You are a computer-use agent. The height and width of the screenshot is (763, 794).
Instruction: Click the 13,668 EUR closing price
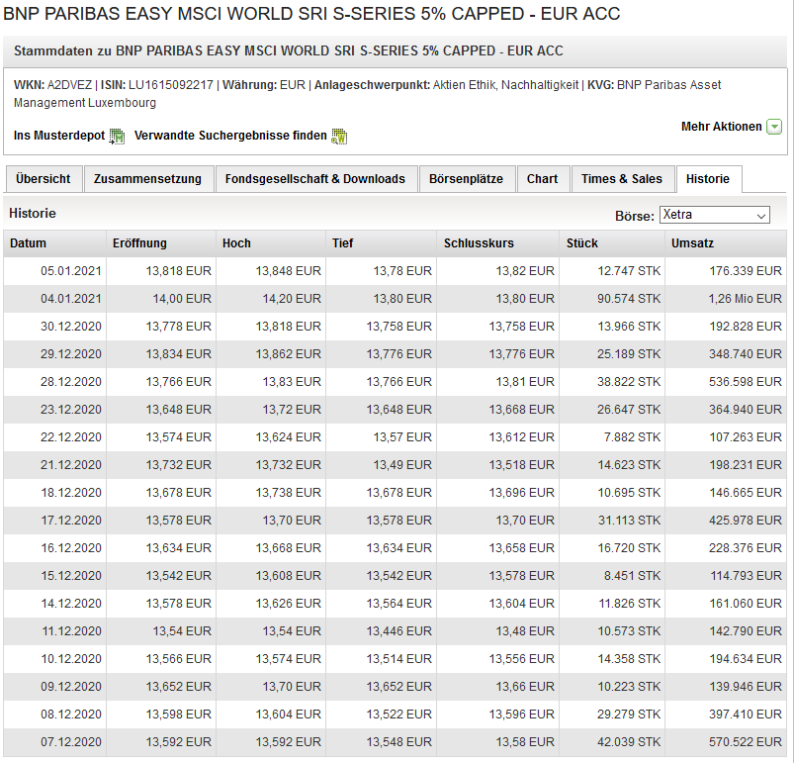[521, 410]
